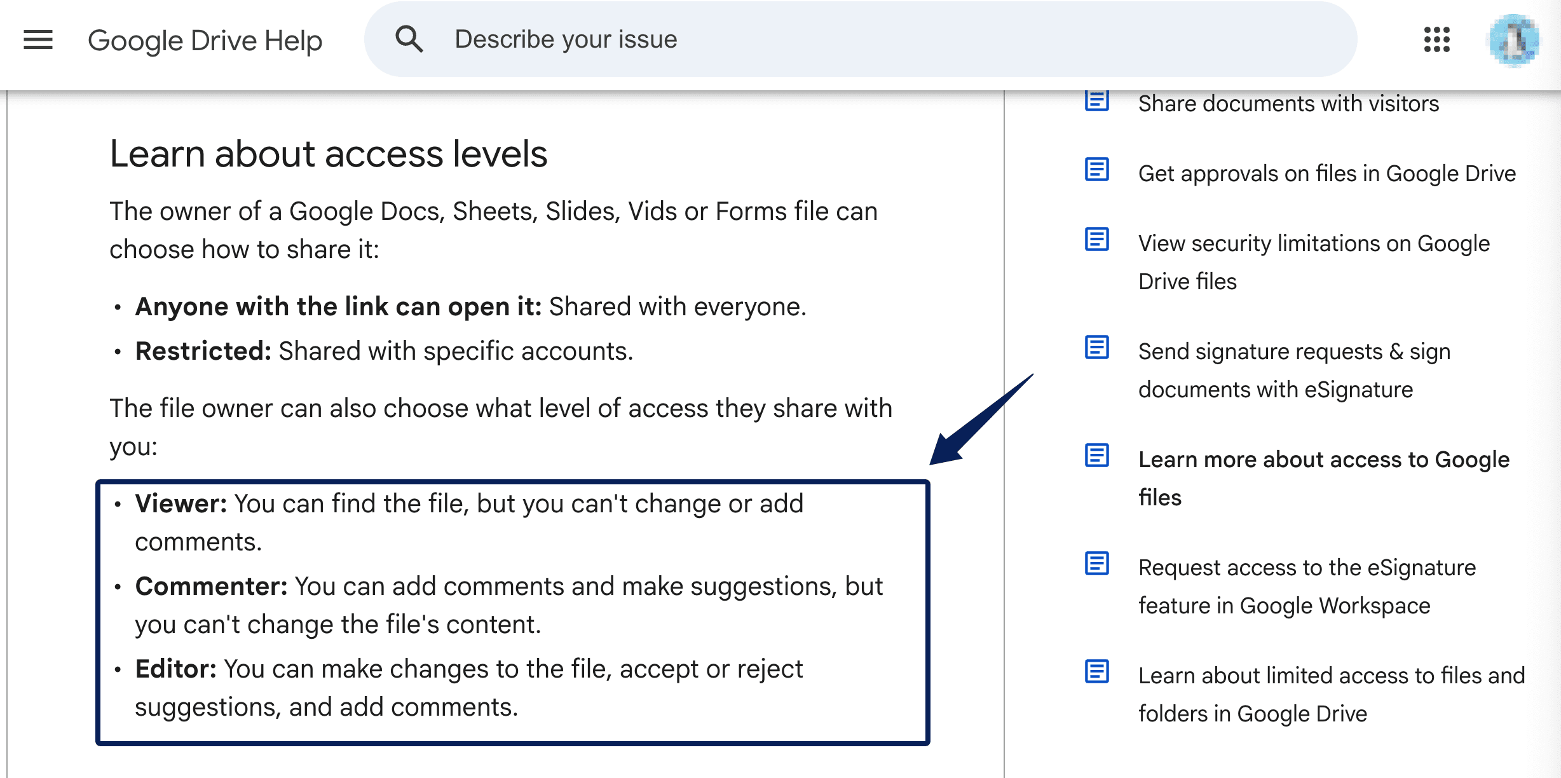Click document icon beside Send signature requests

1097,348
